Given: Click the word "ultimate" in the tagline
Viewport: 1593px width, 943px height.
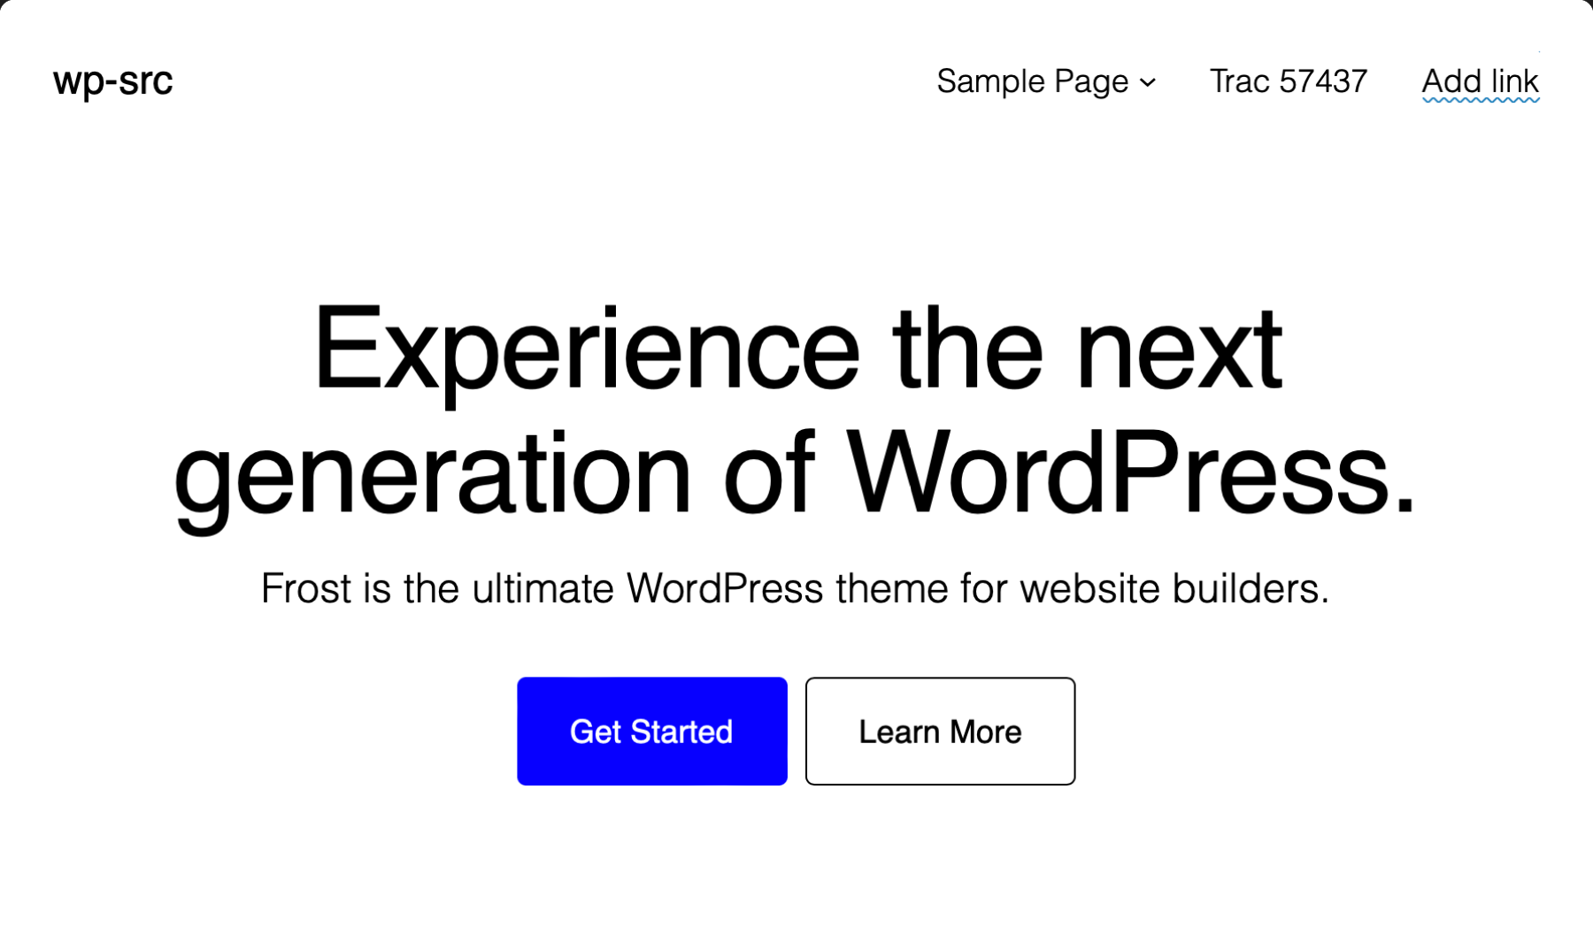Looking at the screenshot, I should pyautogui.click(x=543, y=588).
